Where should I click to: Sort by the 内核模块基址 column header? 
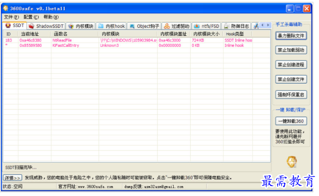(x=174, y=34)
